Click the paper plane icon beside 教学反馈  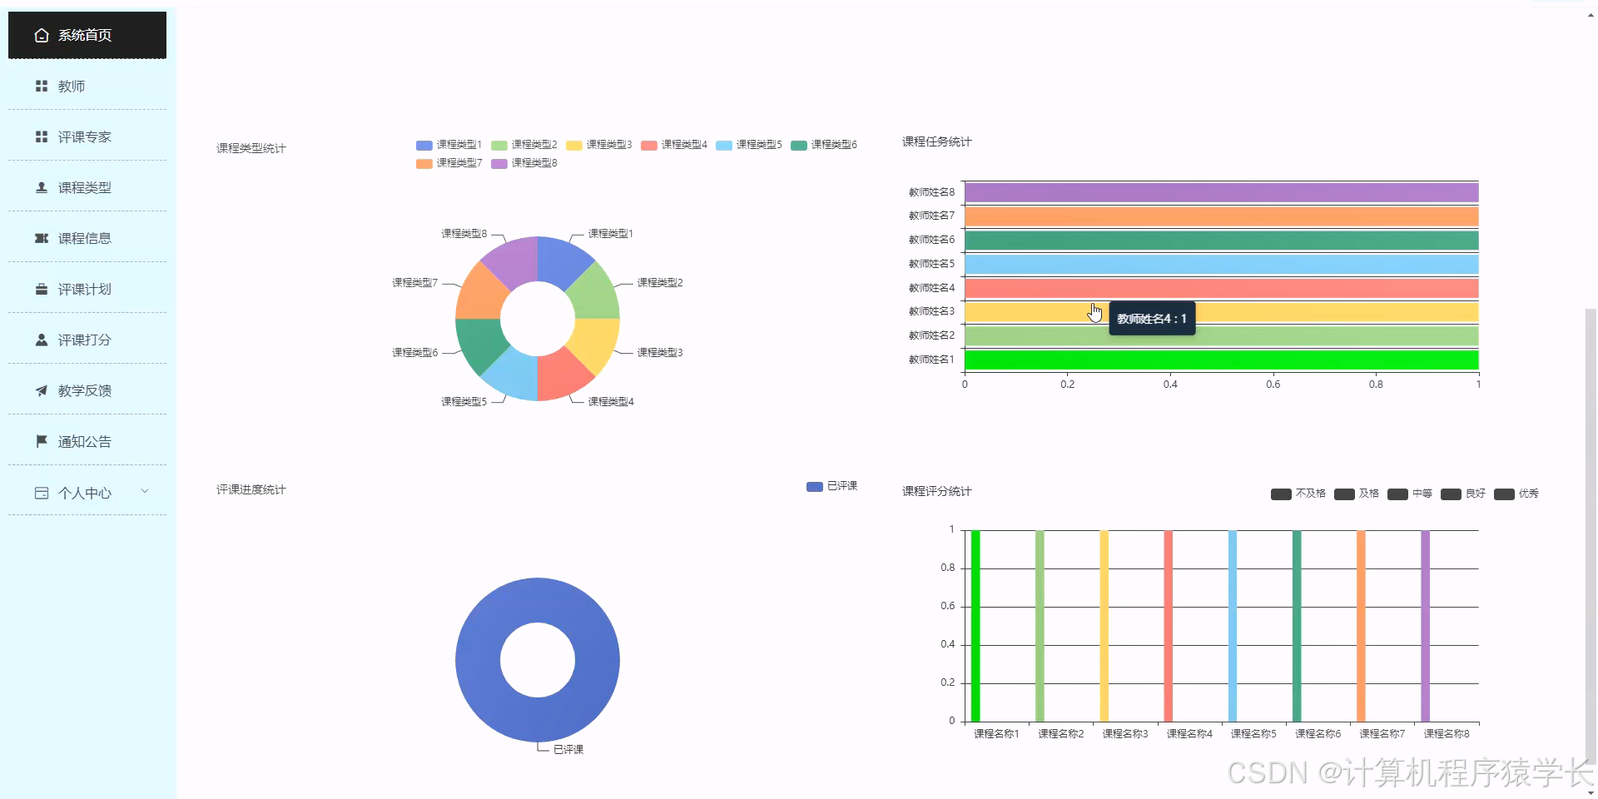[x=42, y=390]
